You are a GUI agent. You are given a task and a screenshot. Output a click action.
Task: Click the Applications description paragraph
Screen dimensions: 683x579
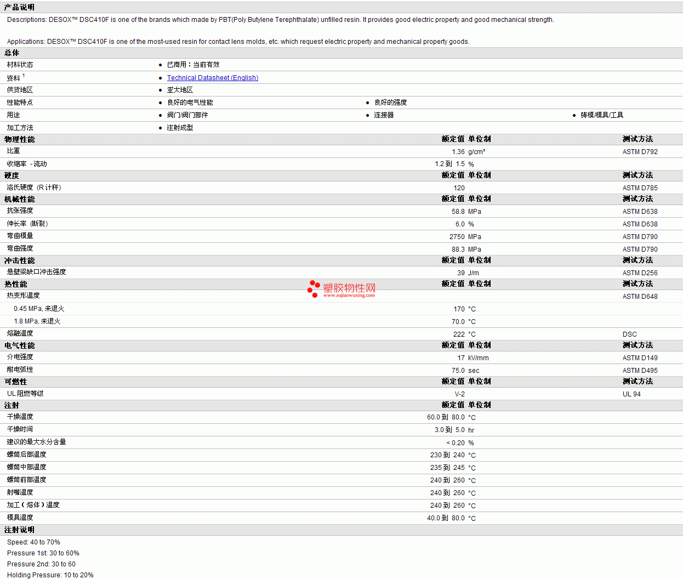tap(238, 42)
